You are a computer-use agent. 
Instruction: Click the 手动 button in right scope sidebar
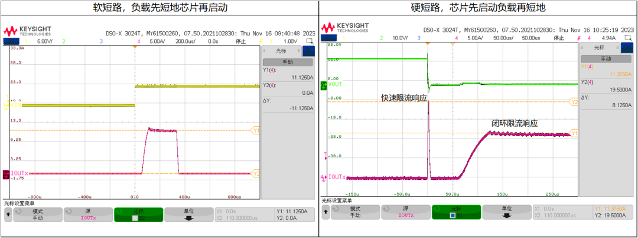click(x=606, y=59)
